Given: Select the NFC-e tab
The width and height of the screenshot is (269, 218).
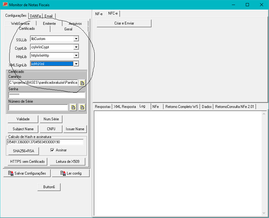Looking at the screenshot, I should point(113,13).
